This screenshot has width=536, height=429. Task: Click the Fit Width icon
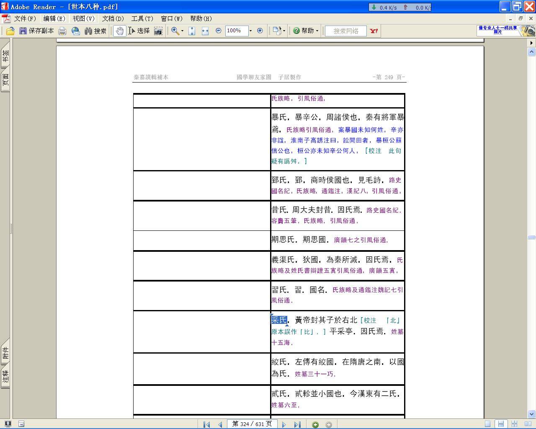click(205, 31)
